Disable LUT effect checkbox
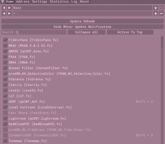Screen dimensions: 165x144 (5, 96)
